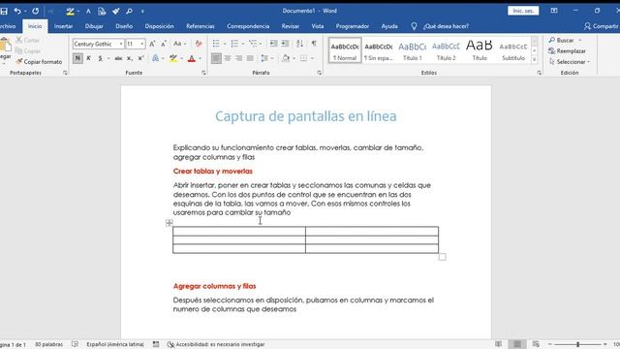Open the Disposición tab

(x=159, y=26)
